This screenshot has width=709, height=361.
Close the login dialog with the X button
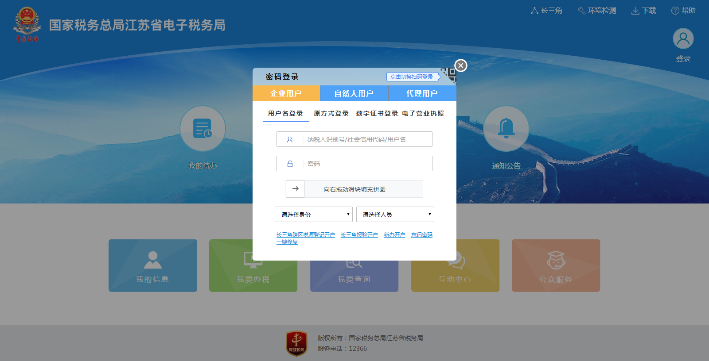pos(461,65)
